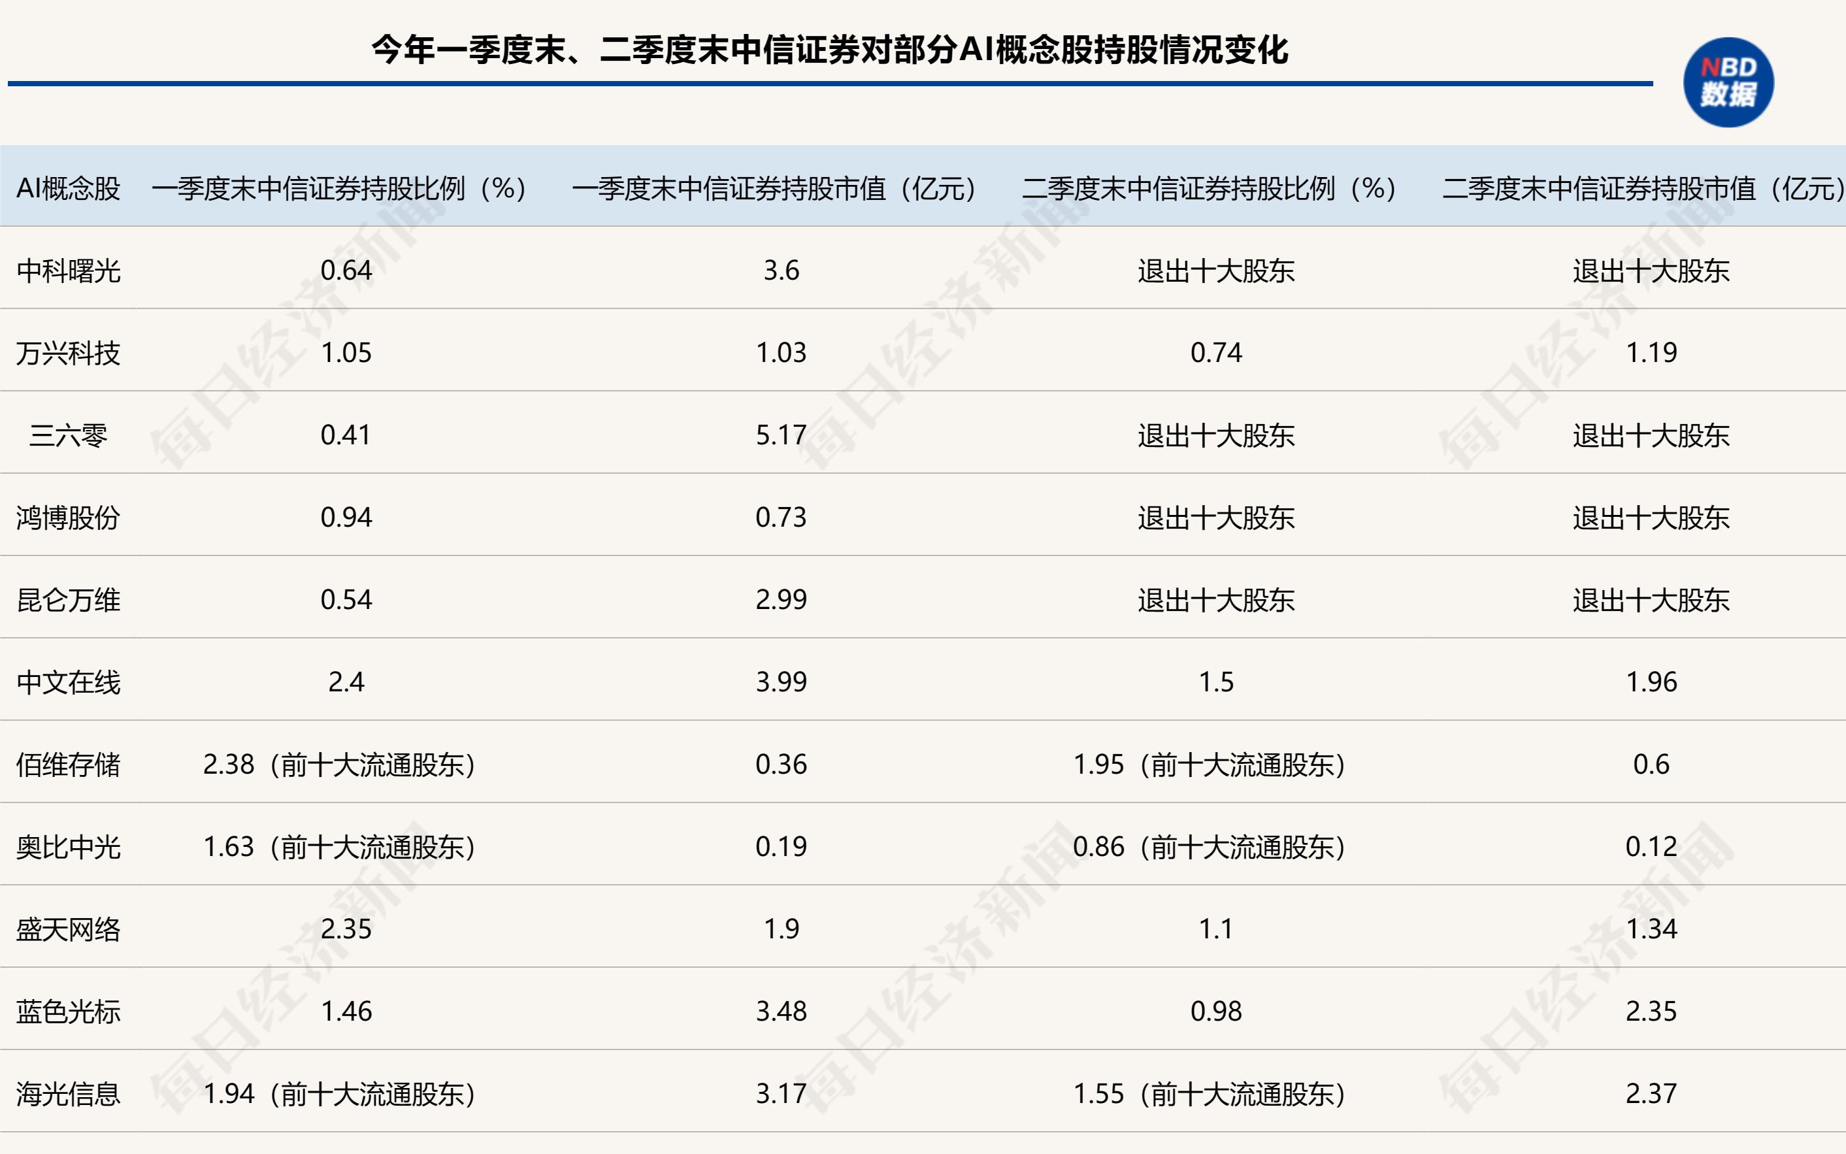The width and height of the screenshot is (1846, 1154).
Task: Click the 昆仑万维 row name
Action: click(69, 600)
